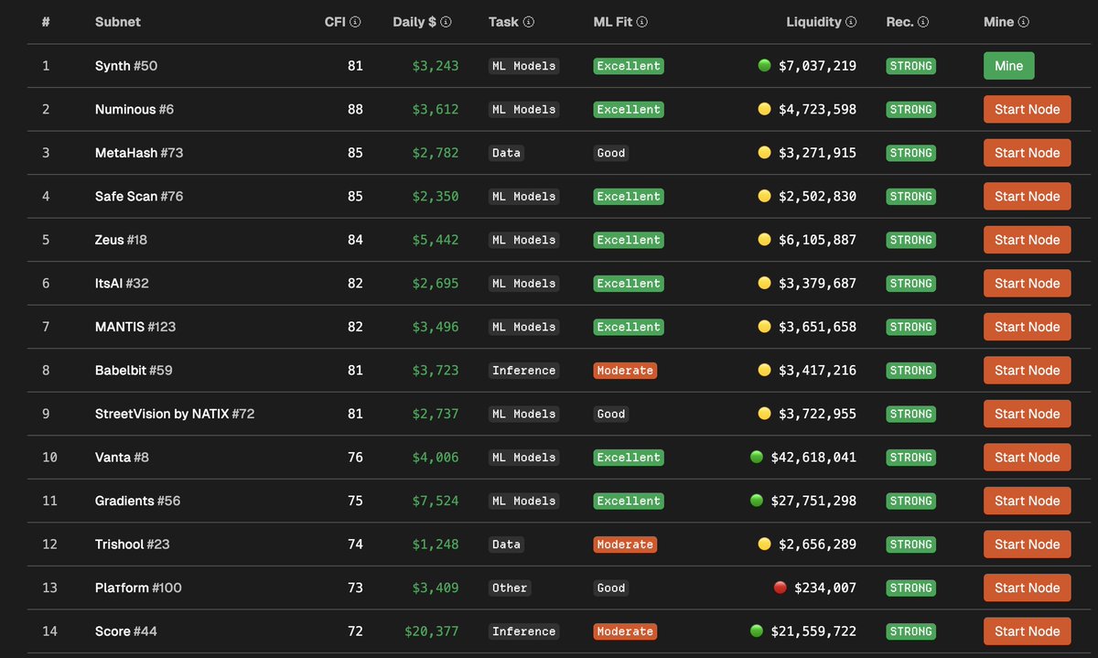Image resolution: width=1098 pixels, height=658 pixels.
Task: Sort by the CFI column header
Action: point(335,22)
